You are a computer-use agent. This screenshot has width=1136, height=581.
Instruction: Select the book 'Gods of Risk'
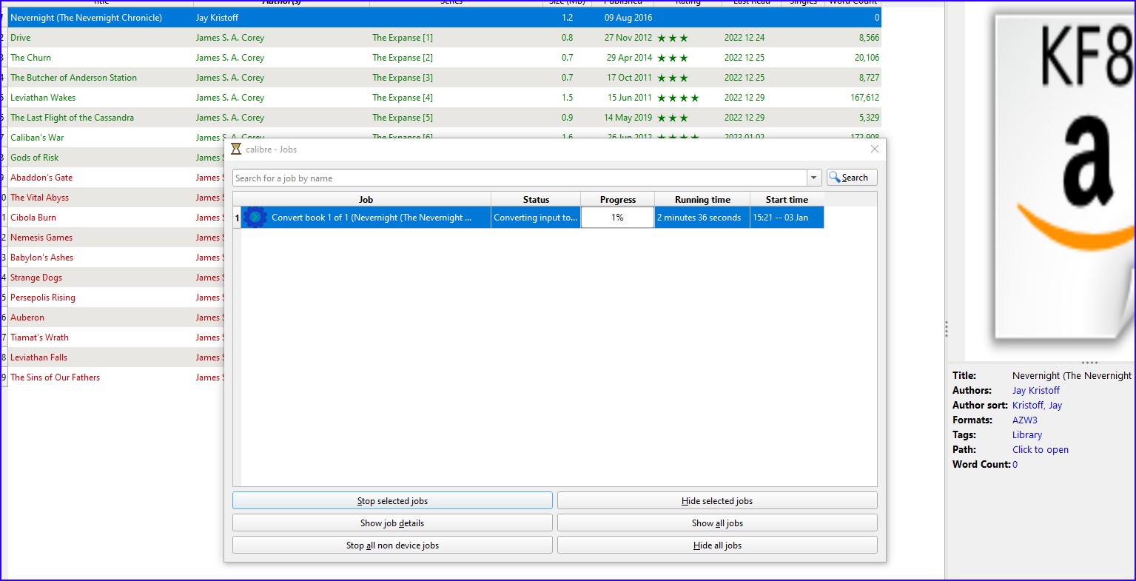tap(35, 158)
